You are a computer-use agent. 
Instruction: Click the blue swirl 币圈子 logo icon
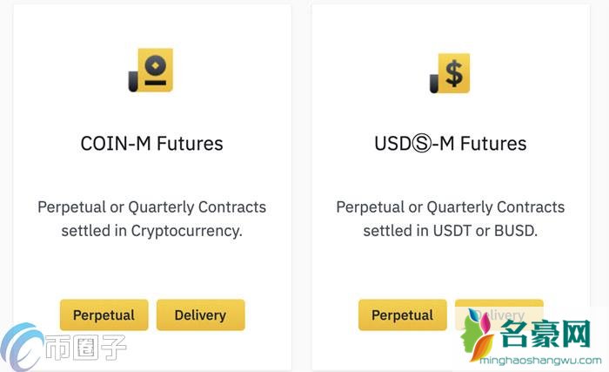[x=22, y=347]
